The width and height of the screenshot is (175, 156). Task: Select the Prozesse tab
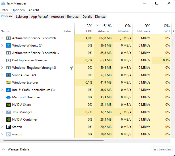pos(7,16)
